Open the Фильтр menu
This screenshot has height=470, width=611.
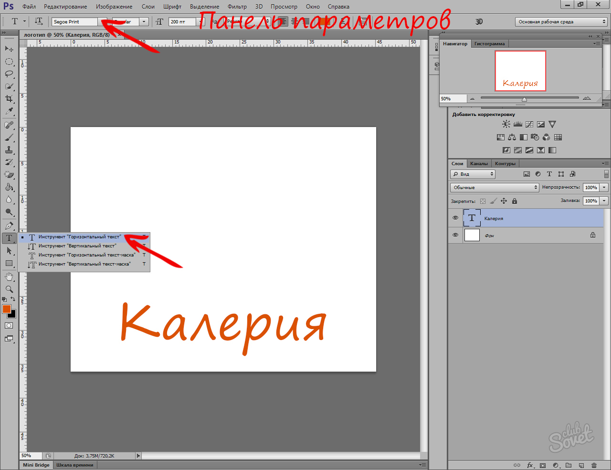click(x=237, y=7)
